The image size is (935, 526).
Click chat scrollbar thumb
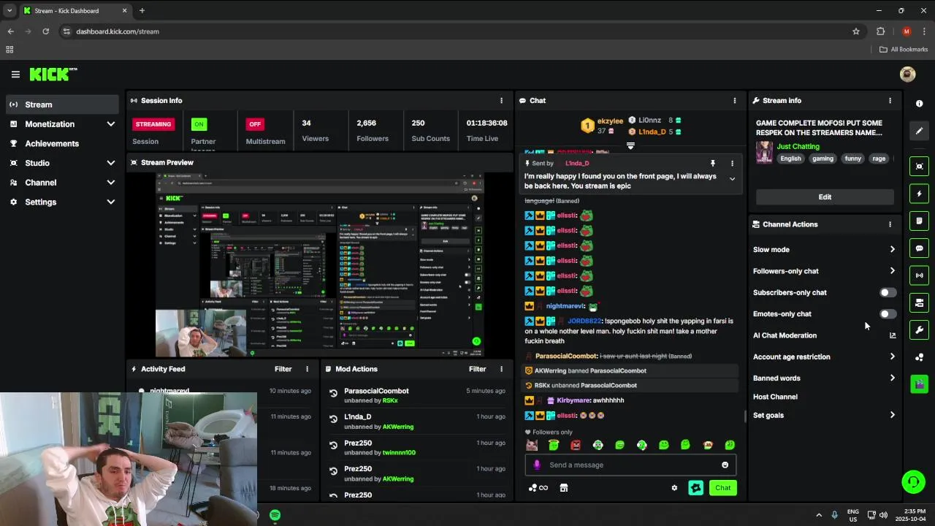745,416
